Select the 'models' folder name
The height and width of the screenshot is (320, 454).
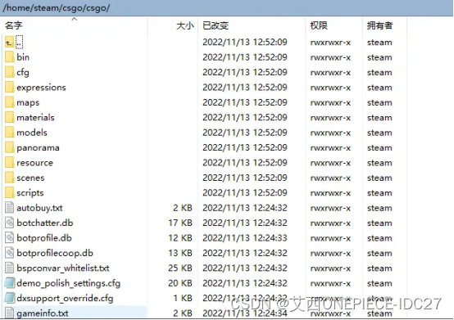click(32, 133)
